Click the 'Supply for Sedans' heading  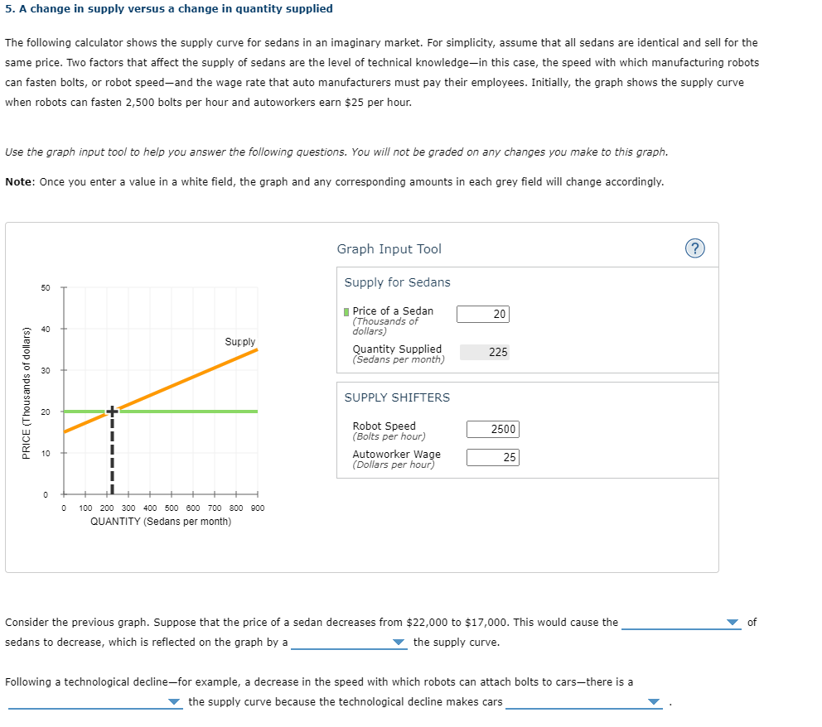coord(398,282)
